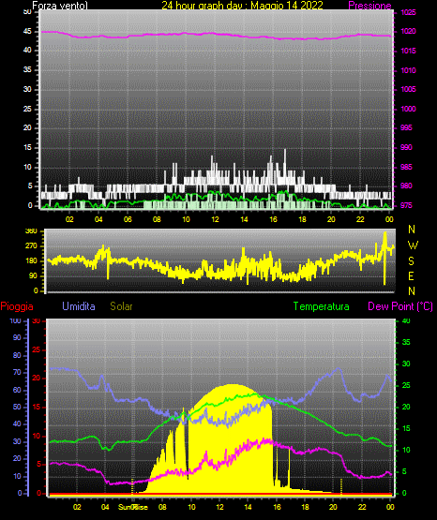
Task: Click the red 'Pioggia' legend label
Action: click(17, 306)
